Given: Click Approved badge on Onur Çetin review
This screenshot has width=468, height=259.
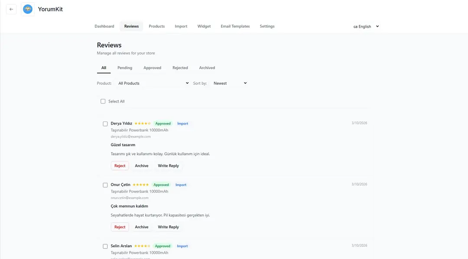Looking at the screenshot, I should click(161, 185).
